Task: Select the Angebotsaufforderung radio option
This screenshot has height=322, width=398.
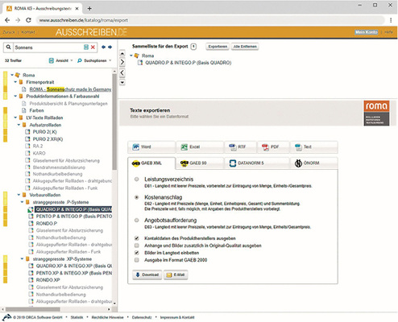Action: coord(137,221)
